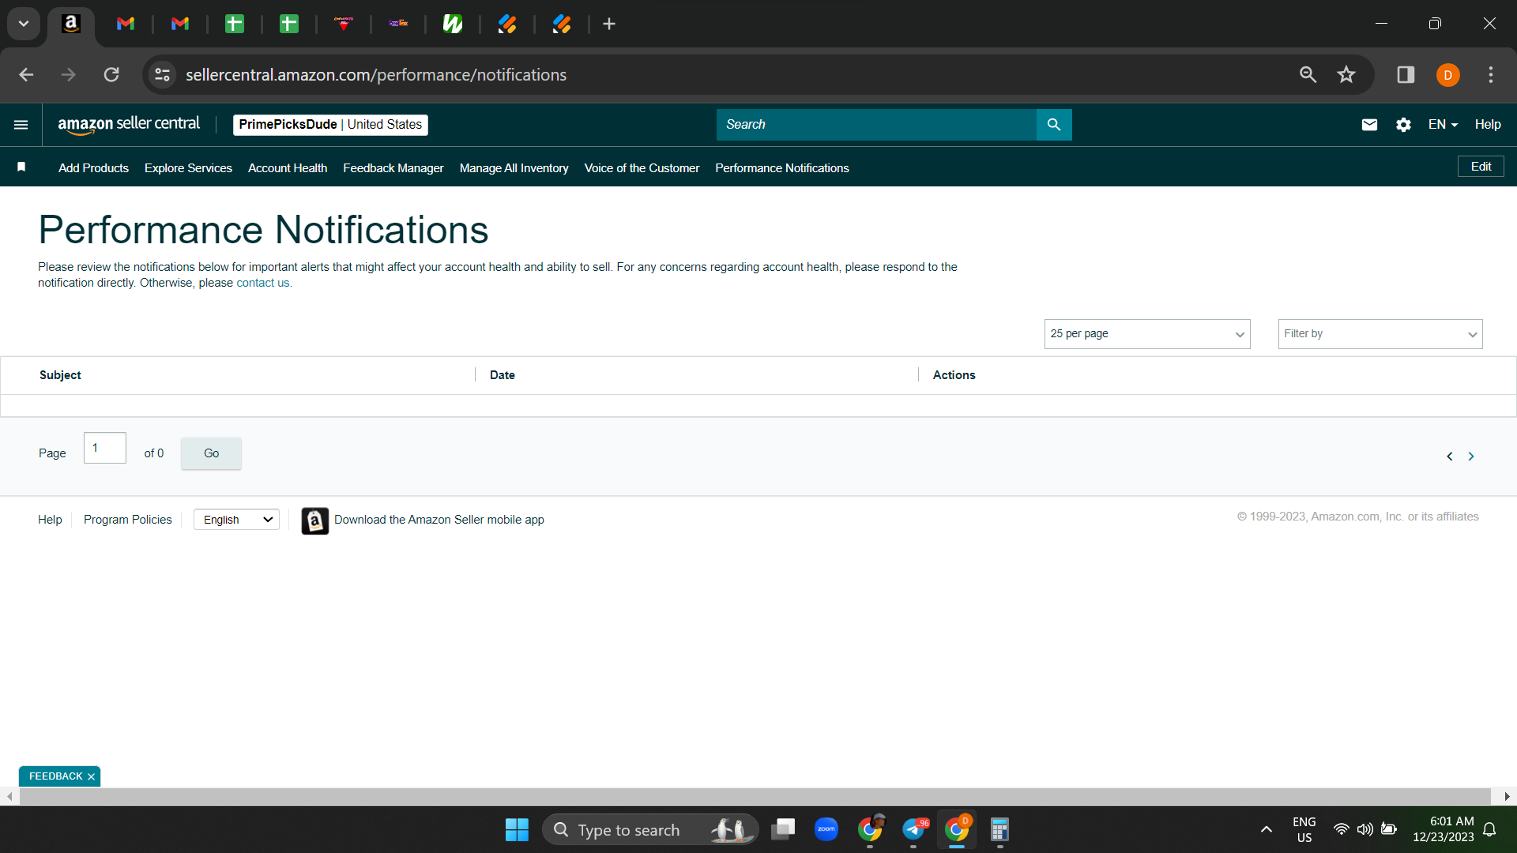Click the browser address bar URL
Viewport: 1517px width, 853px height.
coord(376,75)
